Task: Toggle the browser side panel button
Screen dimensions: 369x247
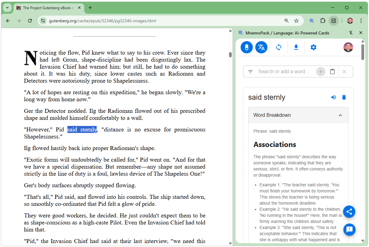Action: [334, 21]
